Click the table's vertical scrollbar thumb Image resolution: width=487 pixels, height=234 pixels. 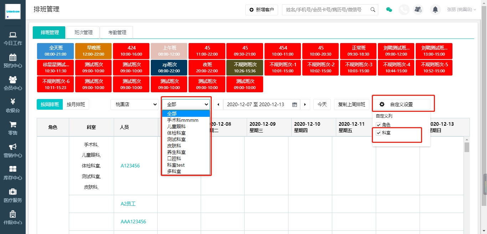[x=467, y=147]
